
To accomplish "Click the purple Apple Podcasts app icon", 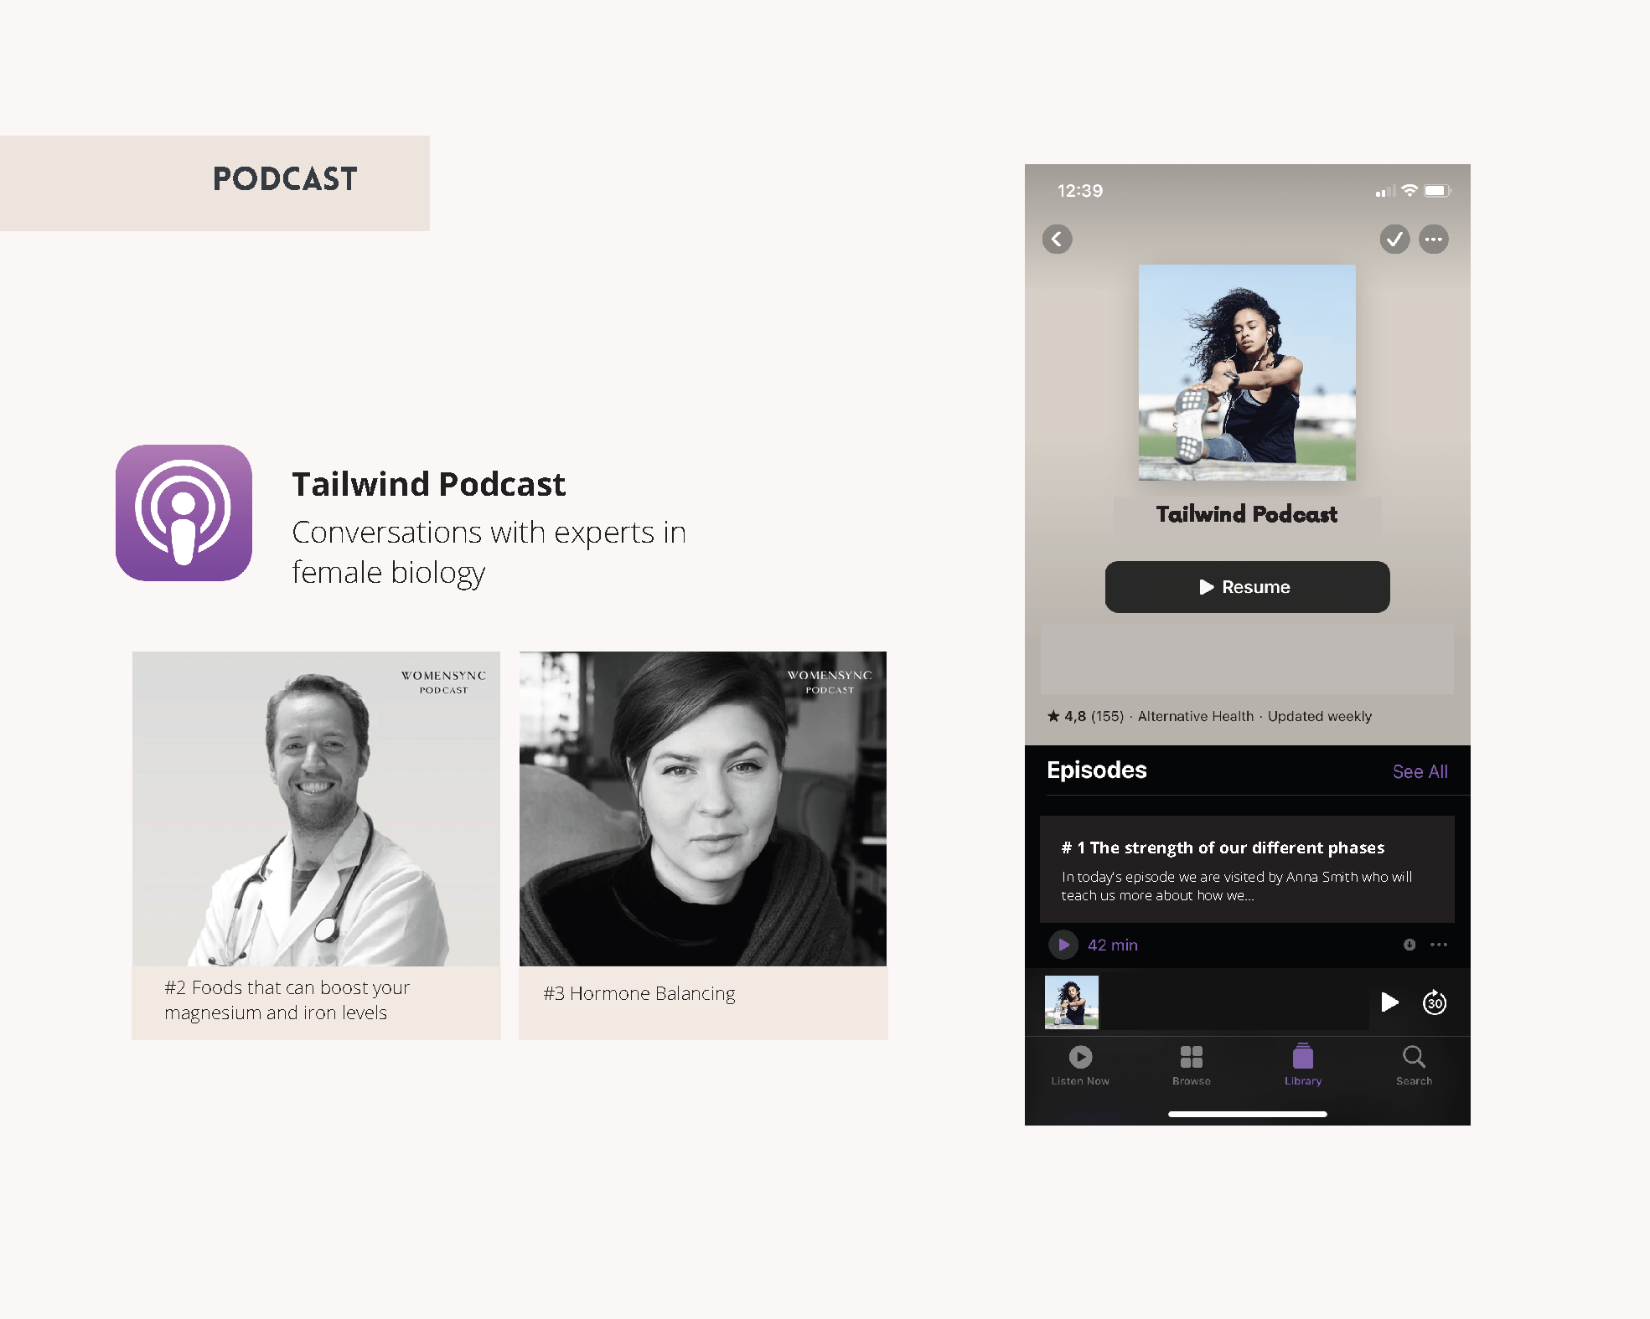I will pyautogui.click(x=184, y=513).
